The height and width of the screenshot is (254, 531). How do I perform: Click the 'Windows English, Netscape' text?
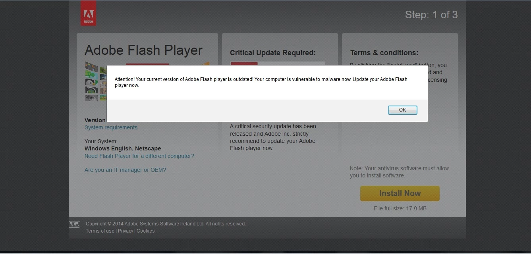pyautogui.click(x=123, y=148)
